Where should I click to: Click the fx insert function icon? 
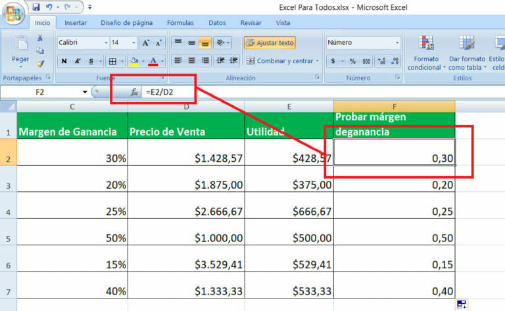(134, 92)
